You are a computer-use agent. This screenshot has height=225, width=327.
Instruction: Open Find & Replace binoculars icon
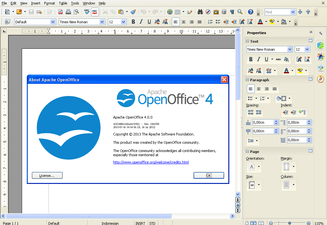click(200, 12)
